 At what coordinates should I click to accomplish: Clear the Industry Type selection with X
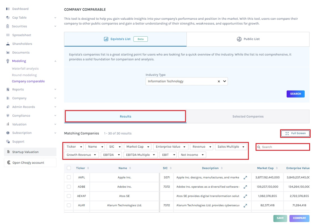(219, 81)
